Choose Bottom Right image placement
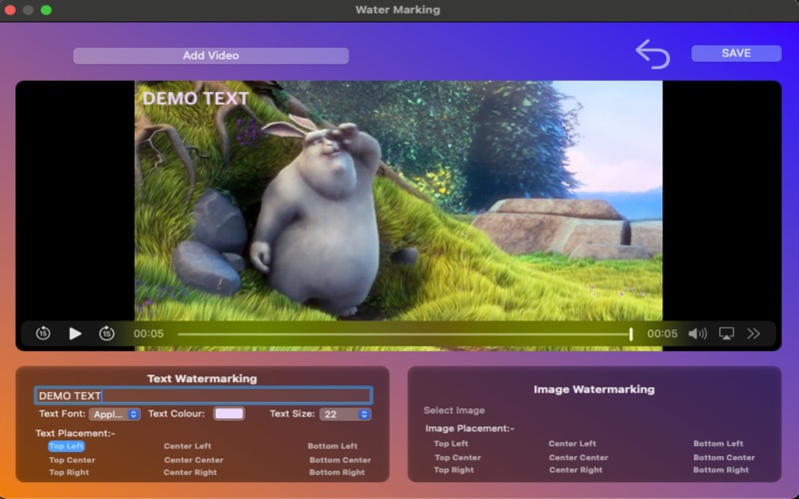Screen dimensions: 799x499 (721, 470)
